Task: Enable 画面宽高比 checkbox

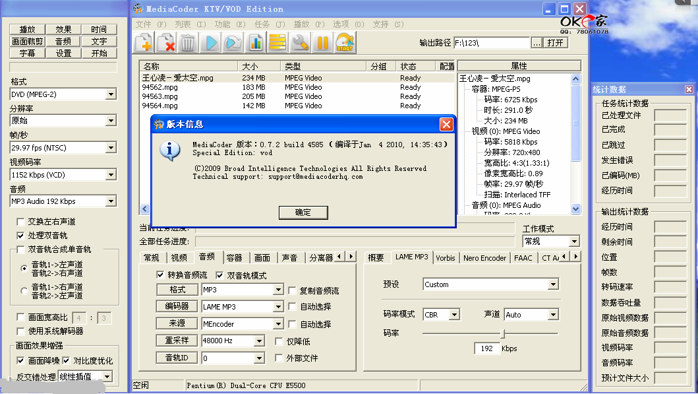Action: coord(20,317)
